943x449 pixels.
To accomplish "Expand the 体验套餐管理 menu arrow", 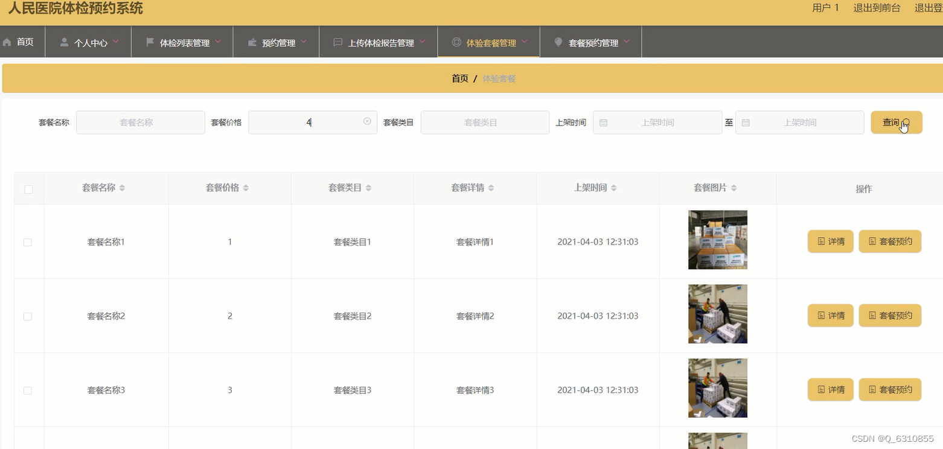I will pyautogui.click(x=525, y=42).
